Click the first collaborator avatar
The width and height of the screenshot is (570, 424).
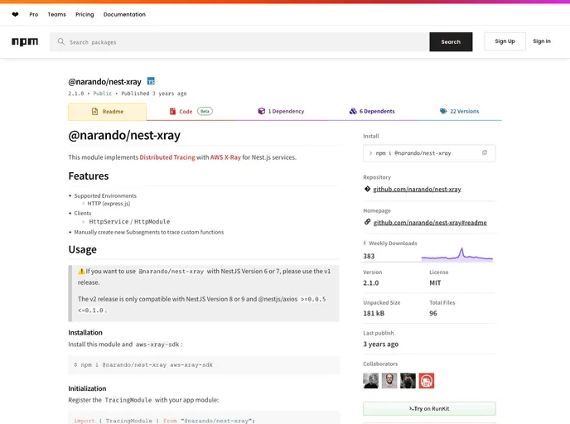point(370,381)
